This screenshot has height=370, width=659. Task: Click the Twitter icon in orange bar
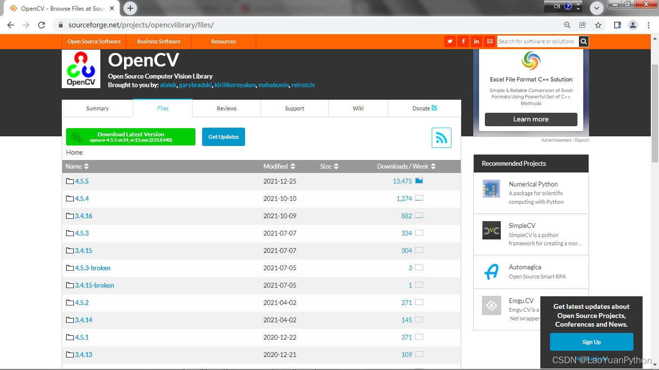450,41
